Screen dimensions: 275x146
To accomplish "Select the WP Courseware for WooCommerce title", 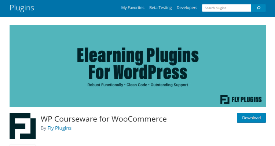I will click(x=104, y=119).
